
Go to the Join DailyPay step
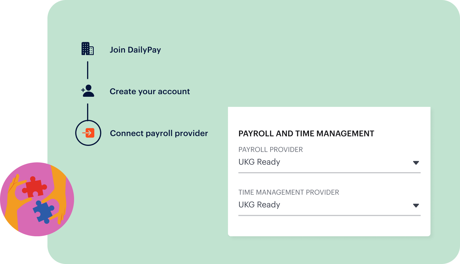(x=135, y=50)
